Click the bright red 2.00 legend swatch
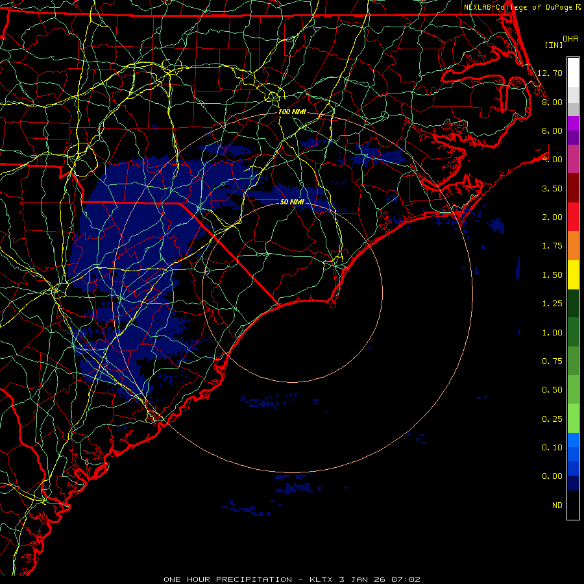The image size is (584, 584). (573, 217)
